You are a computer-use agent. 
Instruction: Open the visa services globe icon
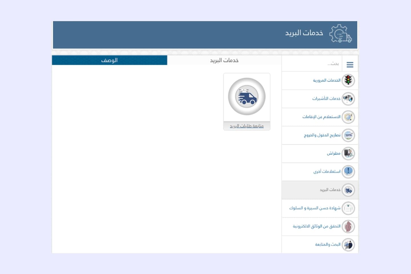click(x=348, y=99)
